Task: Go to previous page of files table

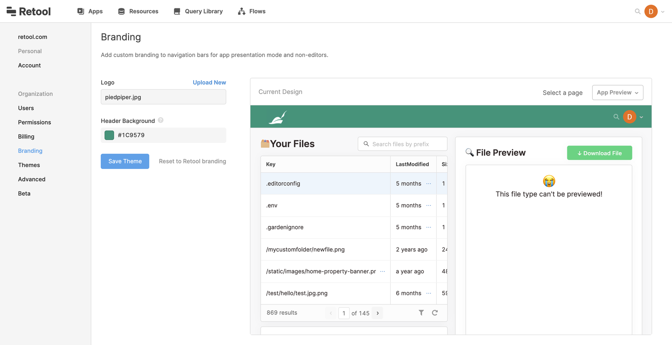Action: [x=331, y=313]
